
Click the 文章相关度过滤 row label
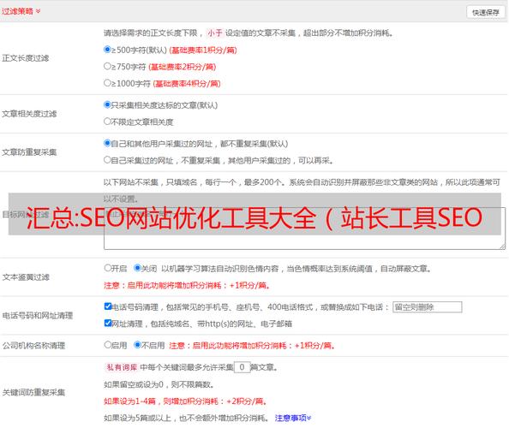pos(29,114)
